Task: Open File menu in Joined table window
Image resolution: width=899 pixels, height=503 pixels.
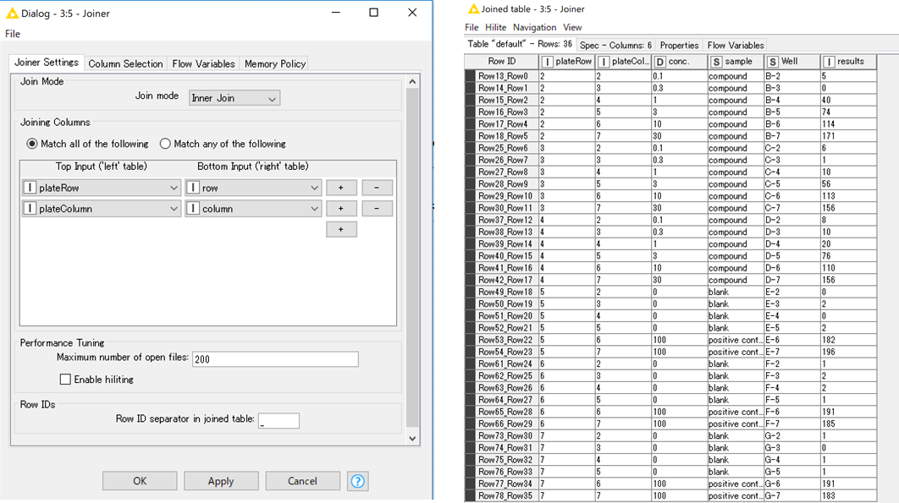Action: (472, 28)
